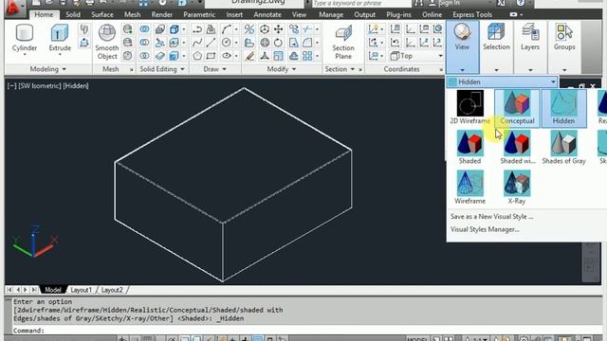The height and width of the screenshot is (341, 607).
Task: Switch to the Parametric ribbon tab
Action: coord(199,14)
